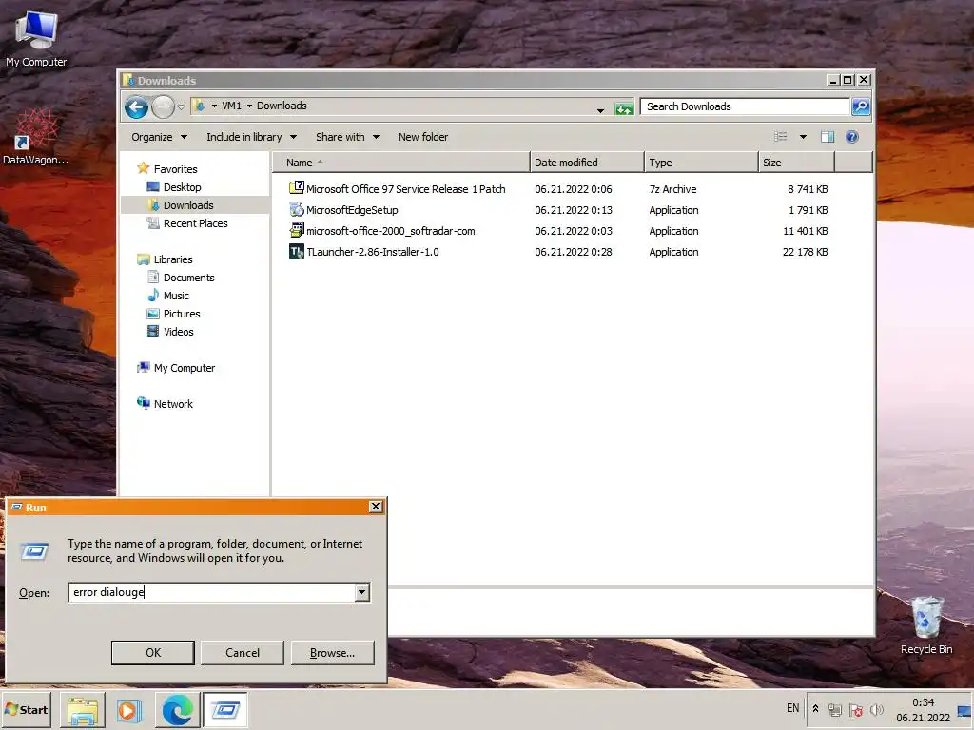974x730 pixels.
Task: Open Microsoft Edge from the taskbar
Action: coord(177,710)
